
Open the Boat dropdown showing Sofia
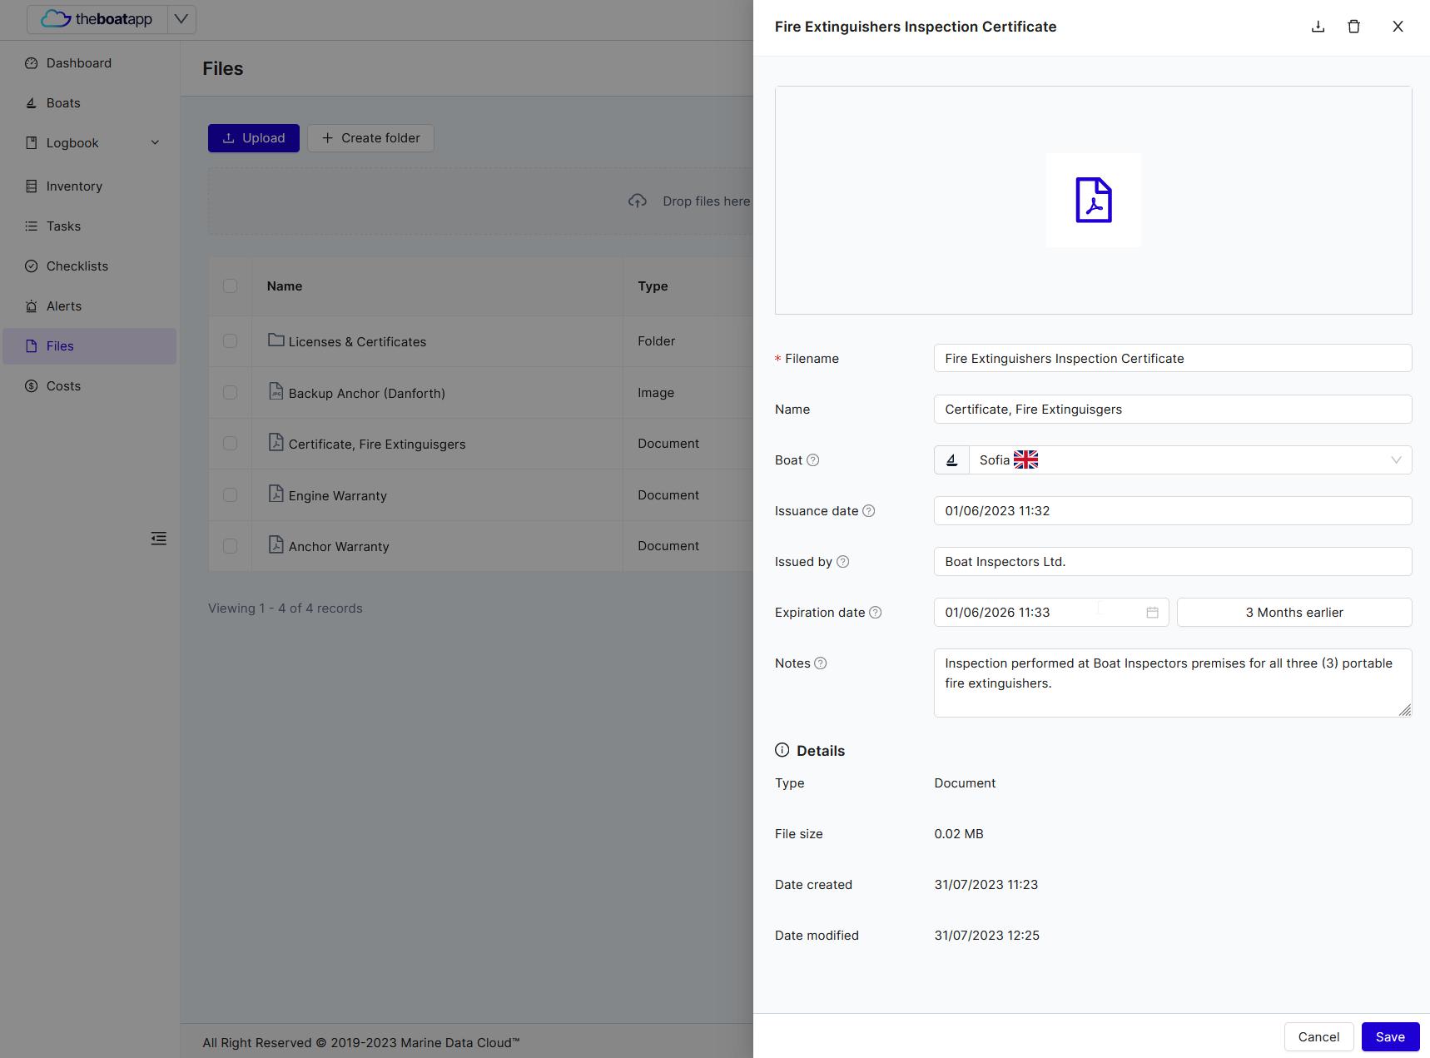1189,460
